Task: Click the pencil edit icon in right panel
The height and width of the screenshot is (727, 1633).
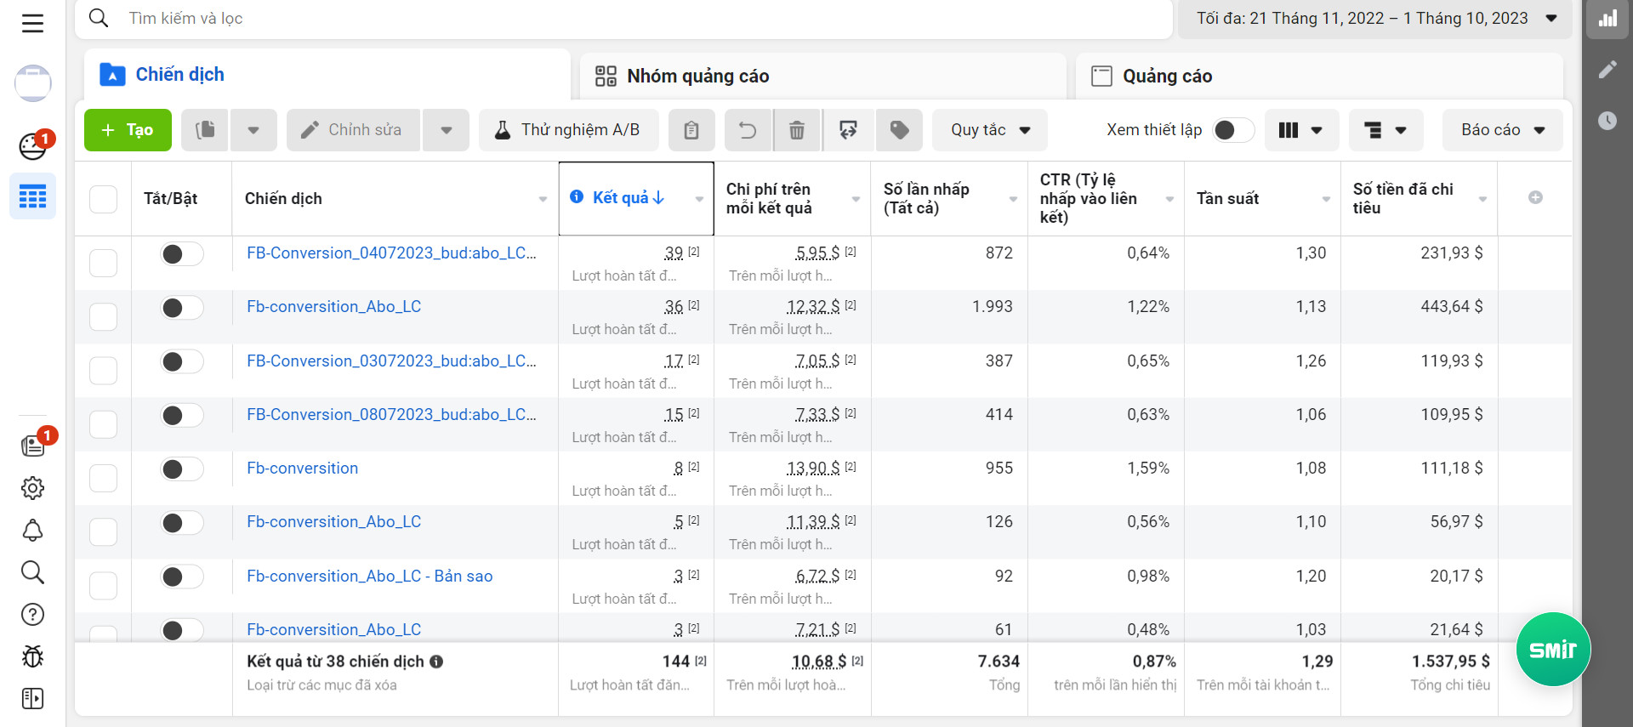Action: pyautogui.click(x=1607, y=70)
